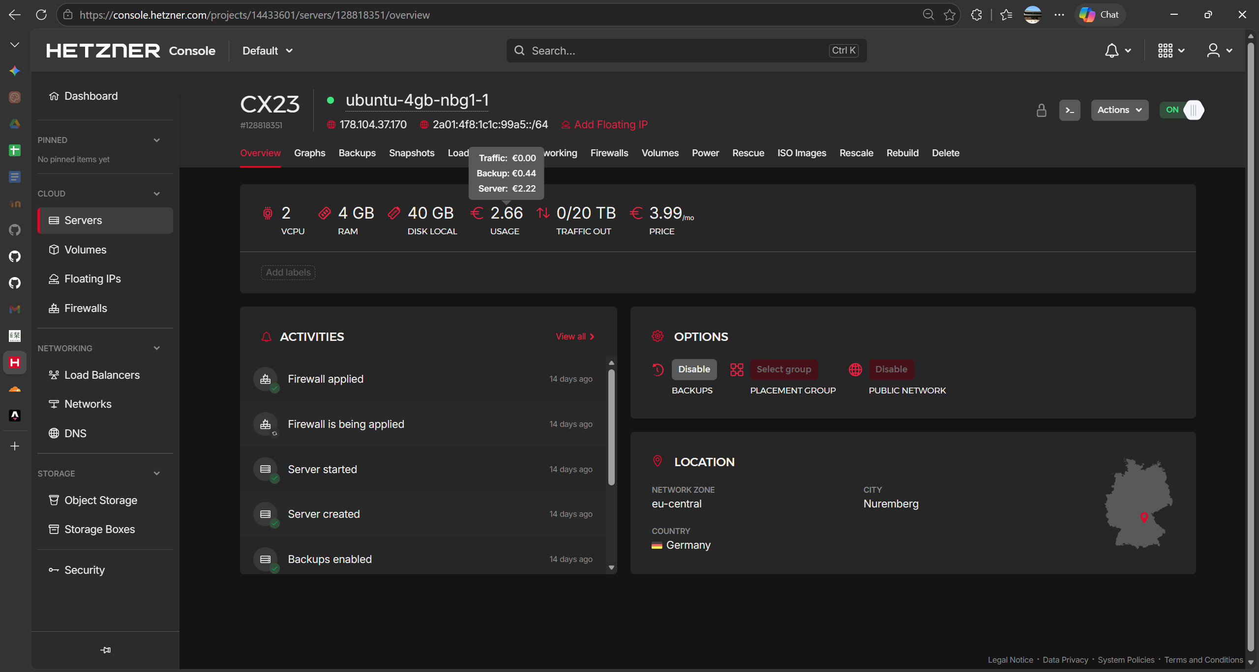The image size is (1259, 672).
Task: Open Legal Notice footer link
Action: (x=1010, y=660)
